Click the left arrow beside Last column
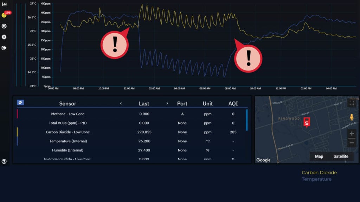The image size is (360, 202). (x=121, y=103)
